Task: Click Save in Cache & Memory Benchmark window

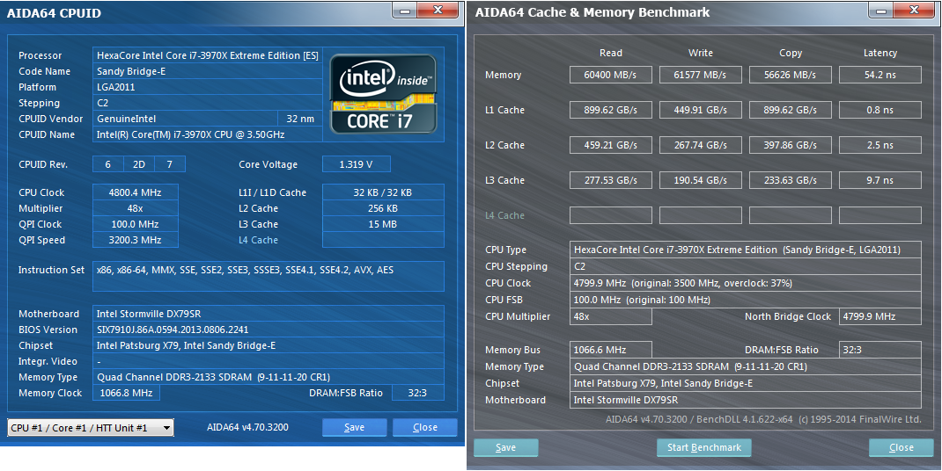Action: 506,447
